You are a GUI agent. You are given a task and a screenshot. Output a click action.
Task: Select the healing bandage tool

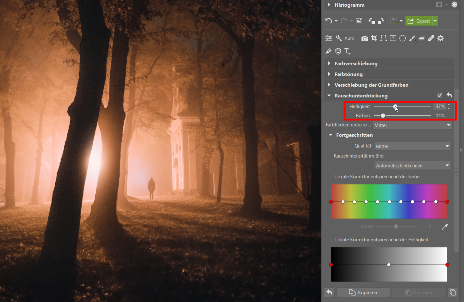point(431,38)
